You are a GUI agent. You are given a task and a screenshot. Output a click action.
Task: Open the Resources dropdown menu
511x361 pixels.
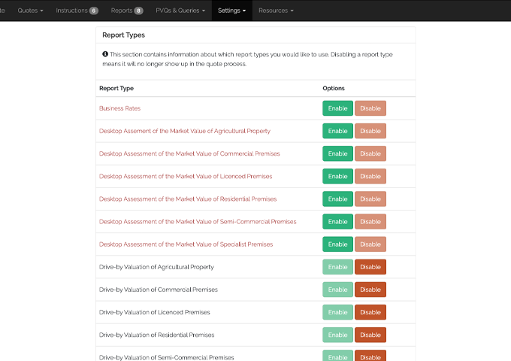click(x=276, y=11)
